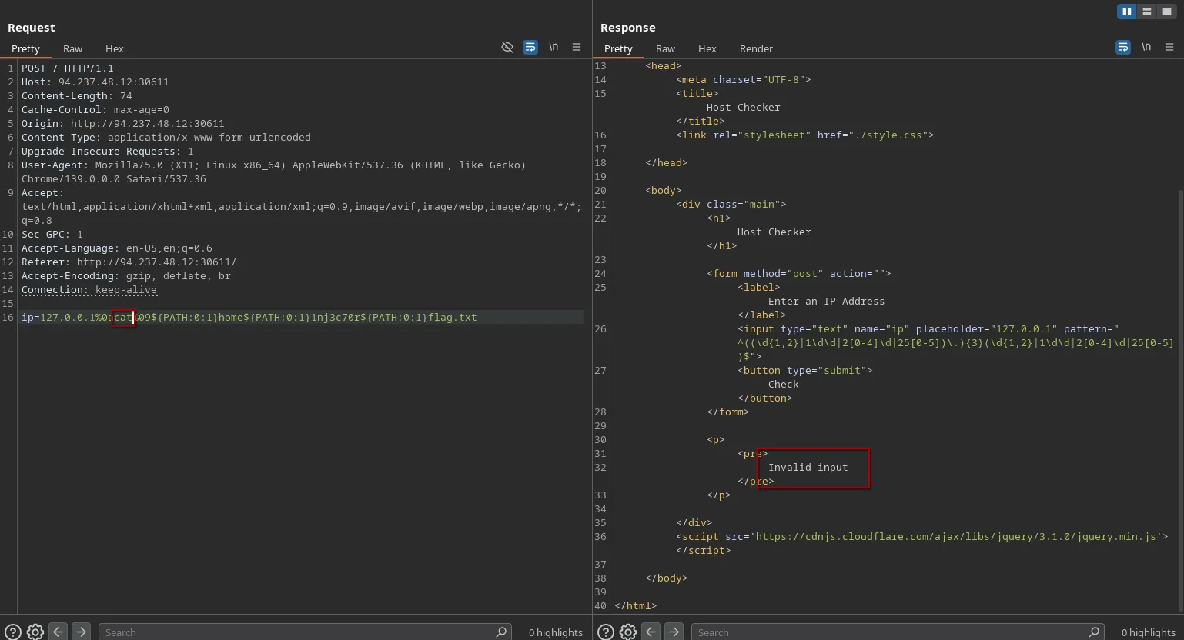The width and height of the screenshot is (1184, 640).
Task: Click the 'Referer' header line
Action: coord(129,262)
